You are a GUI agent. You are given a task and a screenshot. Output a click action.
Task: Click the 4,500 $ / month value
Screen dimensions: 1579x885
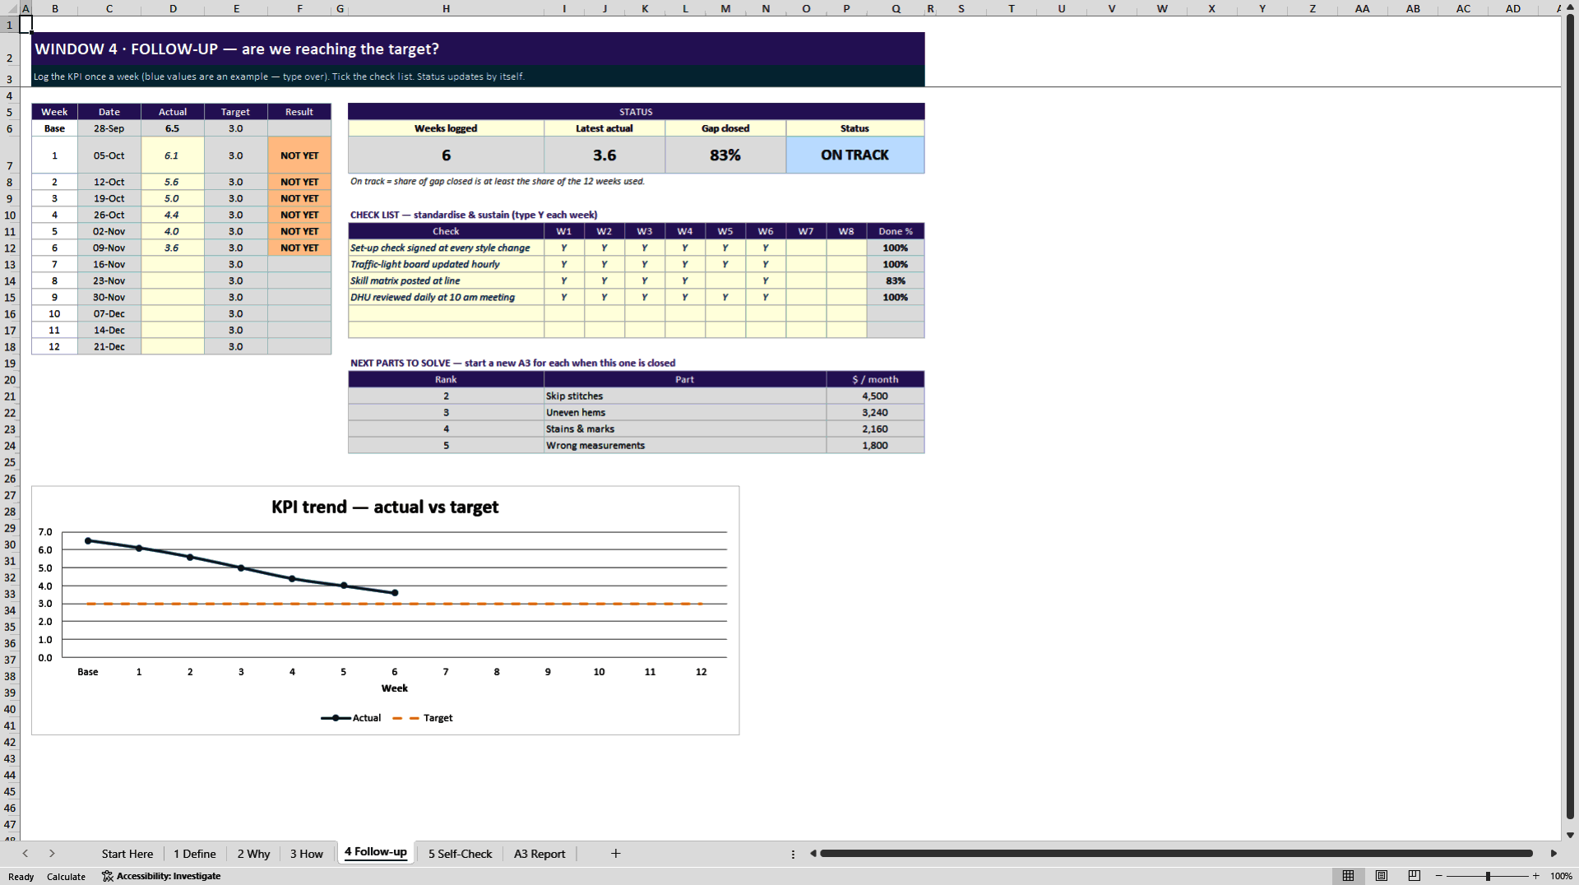click(875, 396)
